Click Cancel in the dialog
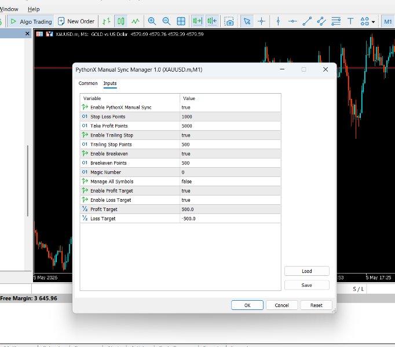Screen dimensions: 395x347 point(282,305)
